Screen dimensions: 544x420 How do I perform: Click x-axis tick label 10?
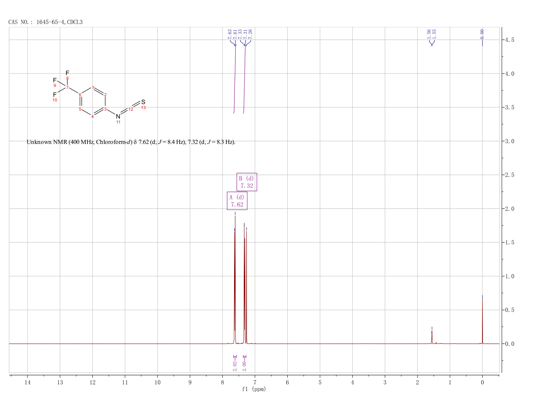pyautogui.click(x=158, y=382)
